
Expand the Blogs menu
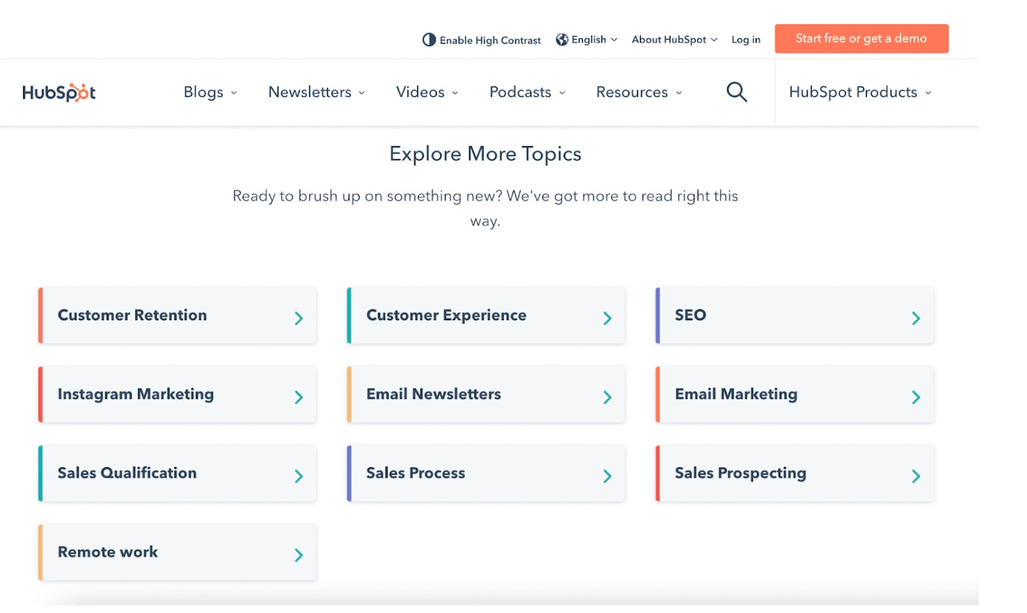(x=210, y=92)
